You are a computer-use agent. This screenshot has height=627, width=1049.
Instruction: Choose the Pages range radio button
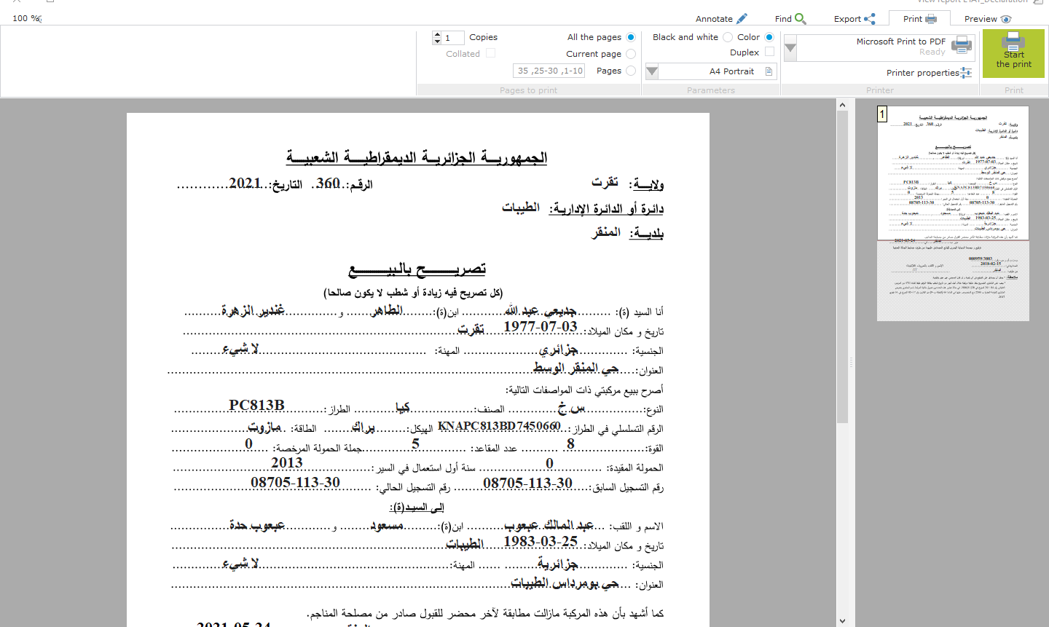(631, 71)
